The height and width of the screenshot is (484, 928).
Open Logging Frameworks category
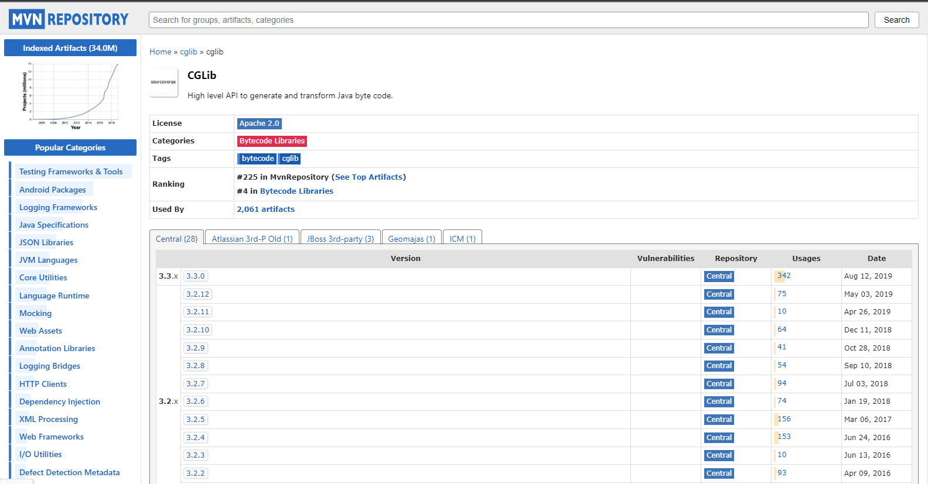tap(58, 207)
